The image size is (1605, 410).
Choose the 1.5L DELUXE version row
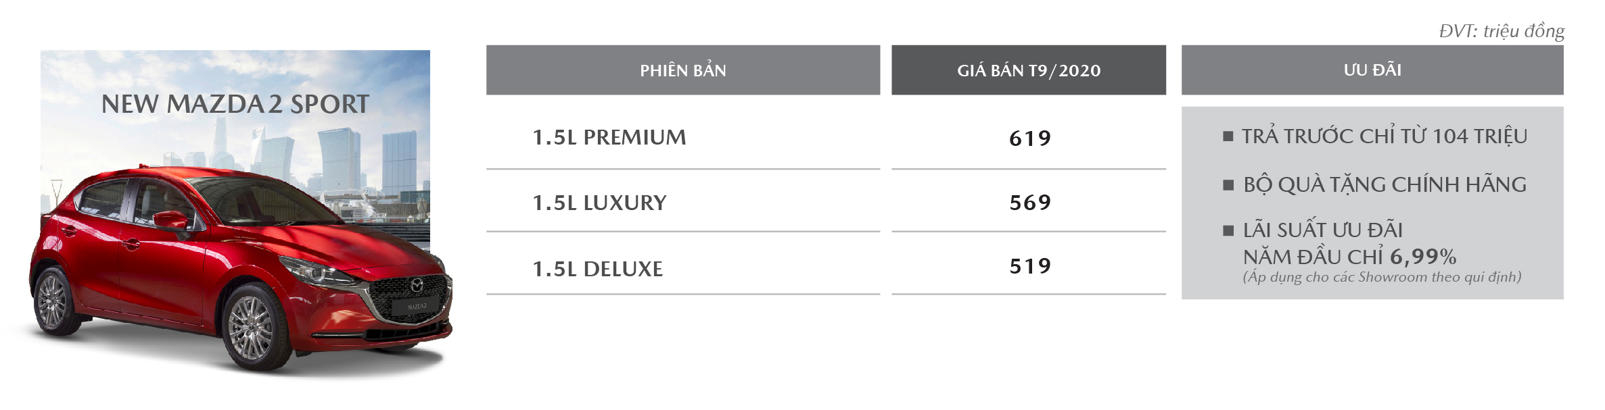tap(683, 268)
